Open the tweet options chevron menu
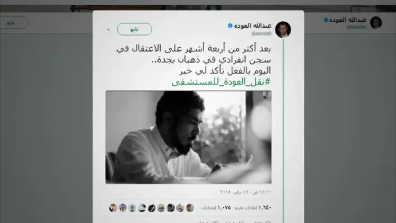Viewport: 396px width, 223px height. pyautogui.click(x=108, y=30)
